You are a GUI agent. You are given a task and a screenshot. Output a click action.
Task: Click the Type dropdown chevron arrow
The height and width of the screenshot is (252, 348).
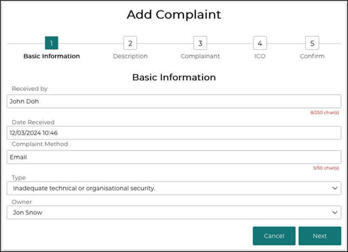[x=334, y=188]
